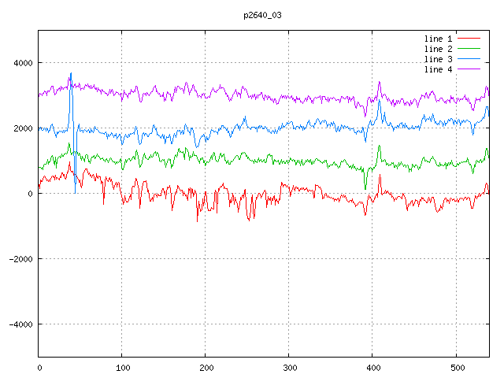Click the red curve's lowest dip near x=190
504x378 pixels.
198,220
